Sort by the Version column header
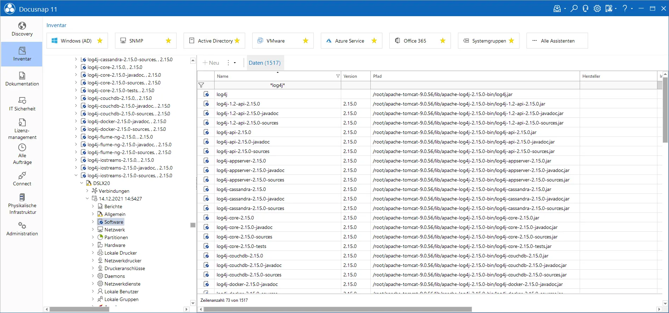 coord(355,76)
